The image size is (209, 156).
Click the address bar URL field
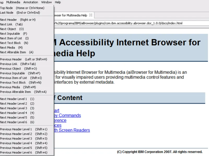(131, 23)
